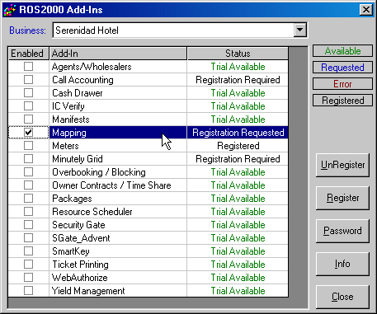This screenshot has height=314, width=377.
Task: Click the Meters Registered status cell
Action: click(x=238, y=146)
